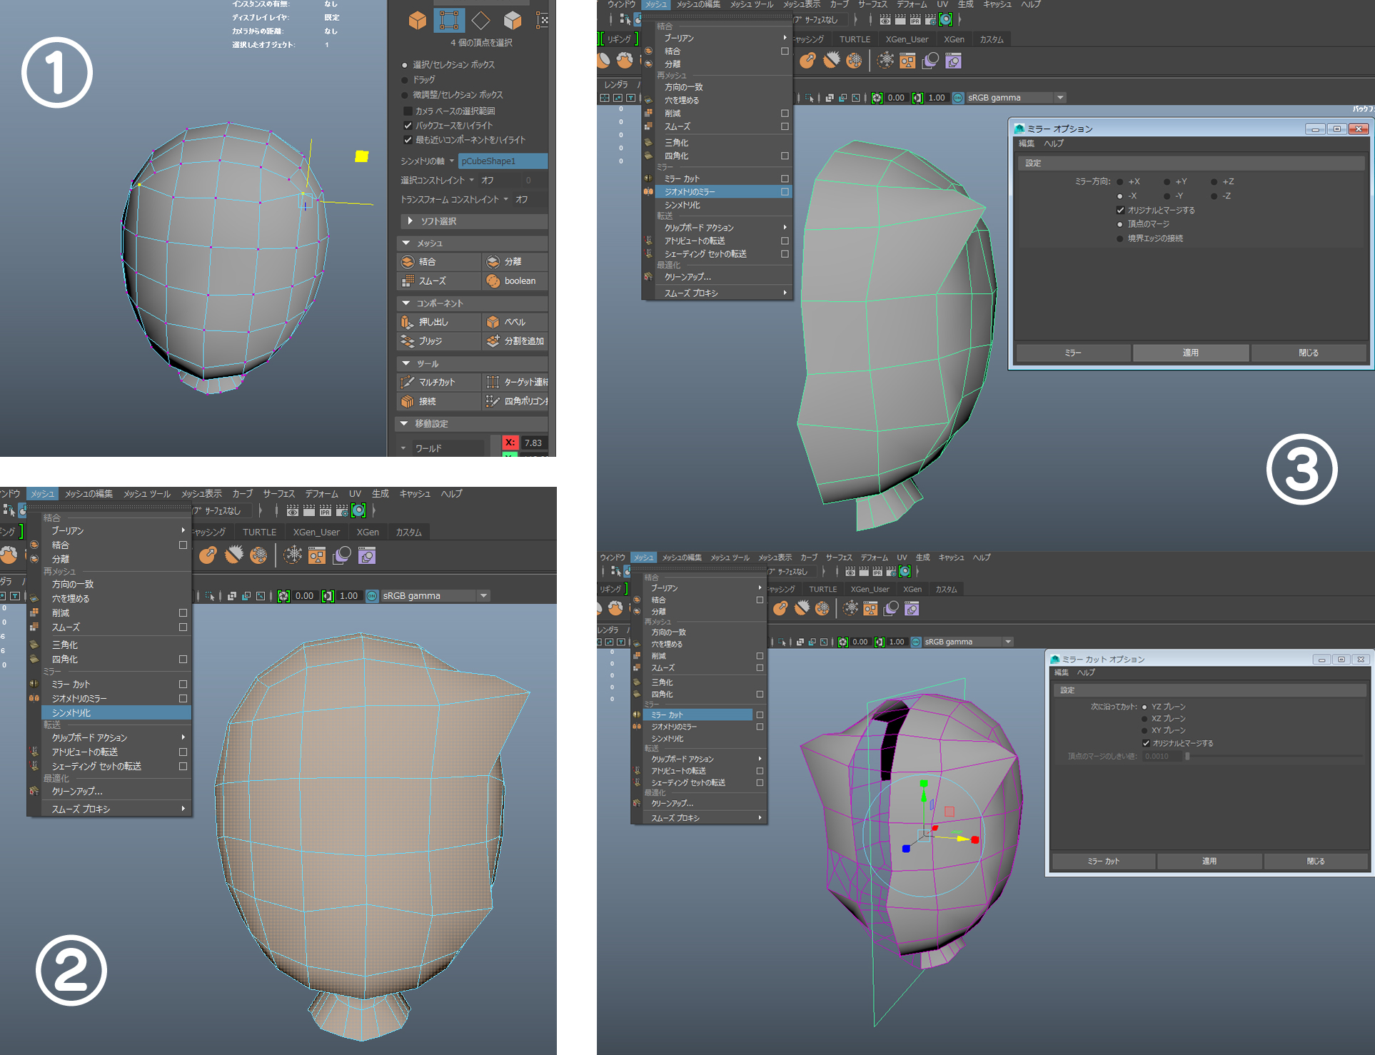The image size is (1375, 1055).
Task: Click snowflake freeze shelf icon beside ミラー オプション window
Action: tap(885, 61)
